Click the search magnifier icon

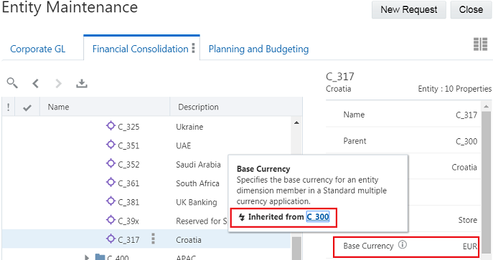tap(12, 83)
